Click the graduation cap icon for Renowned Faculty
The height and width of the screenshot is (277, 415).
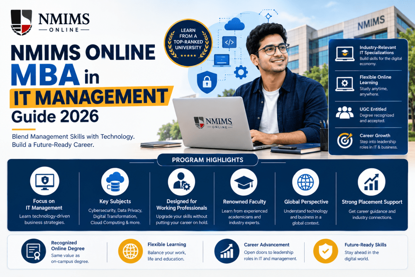pyautogui.click(x=244, y=182)
